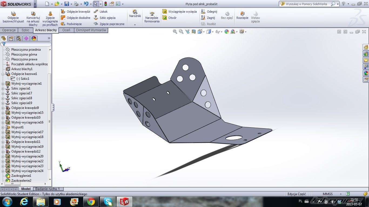
Task: Open SolidWorks Resources home pane tab
Action: pyautogui.click(x=366, y=47)
